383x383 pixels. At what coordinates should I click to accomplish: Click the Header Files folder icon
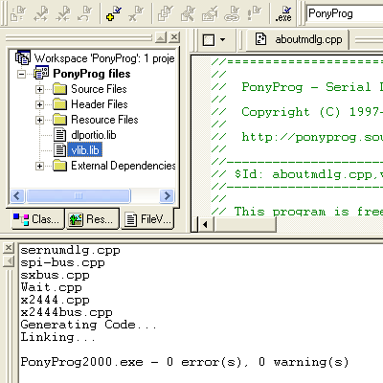click(x=60, y=104)
